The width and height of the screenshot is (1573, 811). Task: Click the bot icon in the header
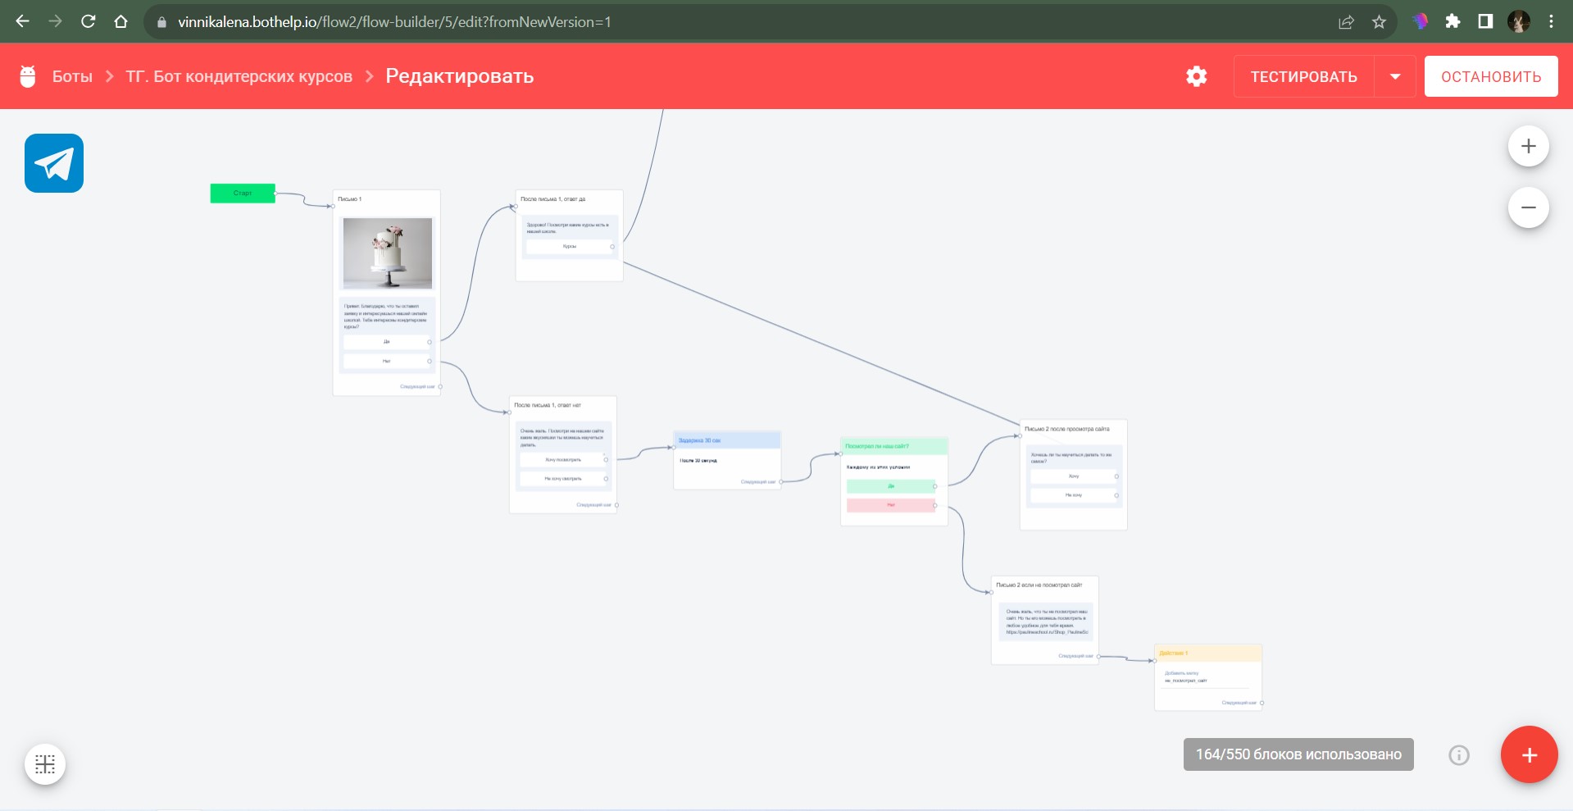[x=28, y=76]
